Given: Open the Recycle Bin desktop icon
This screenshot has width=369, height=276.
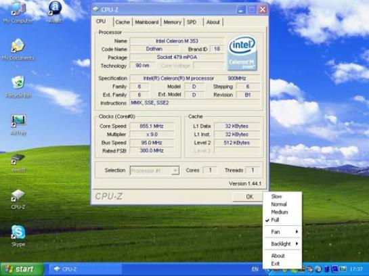Looking at the screenshot, I should pos(18,87).
